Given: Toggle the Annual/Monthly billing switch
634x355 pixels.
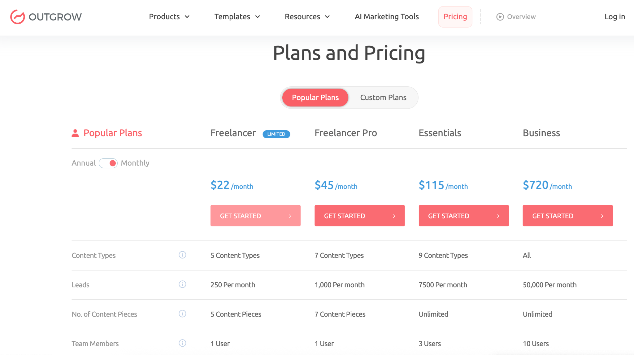Looking at the screenshot, I should tap(108, 163).
